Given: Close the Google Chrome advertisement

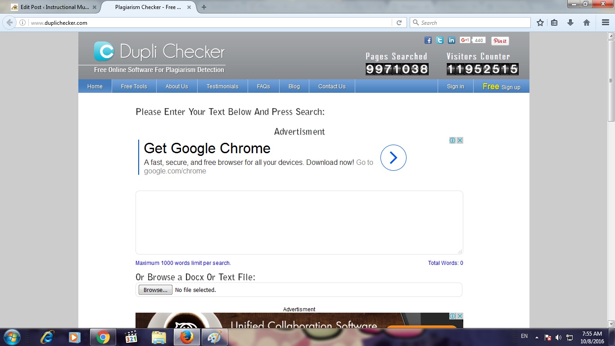Looking at the screenshot, I should click(x=460, y=141).
